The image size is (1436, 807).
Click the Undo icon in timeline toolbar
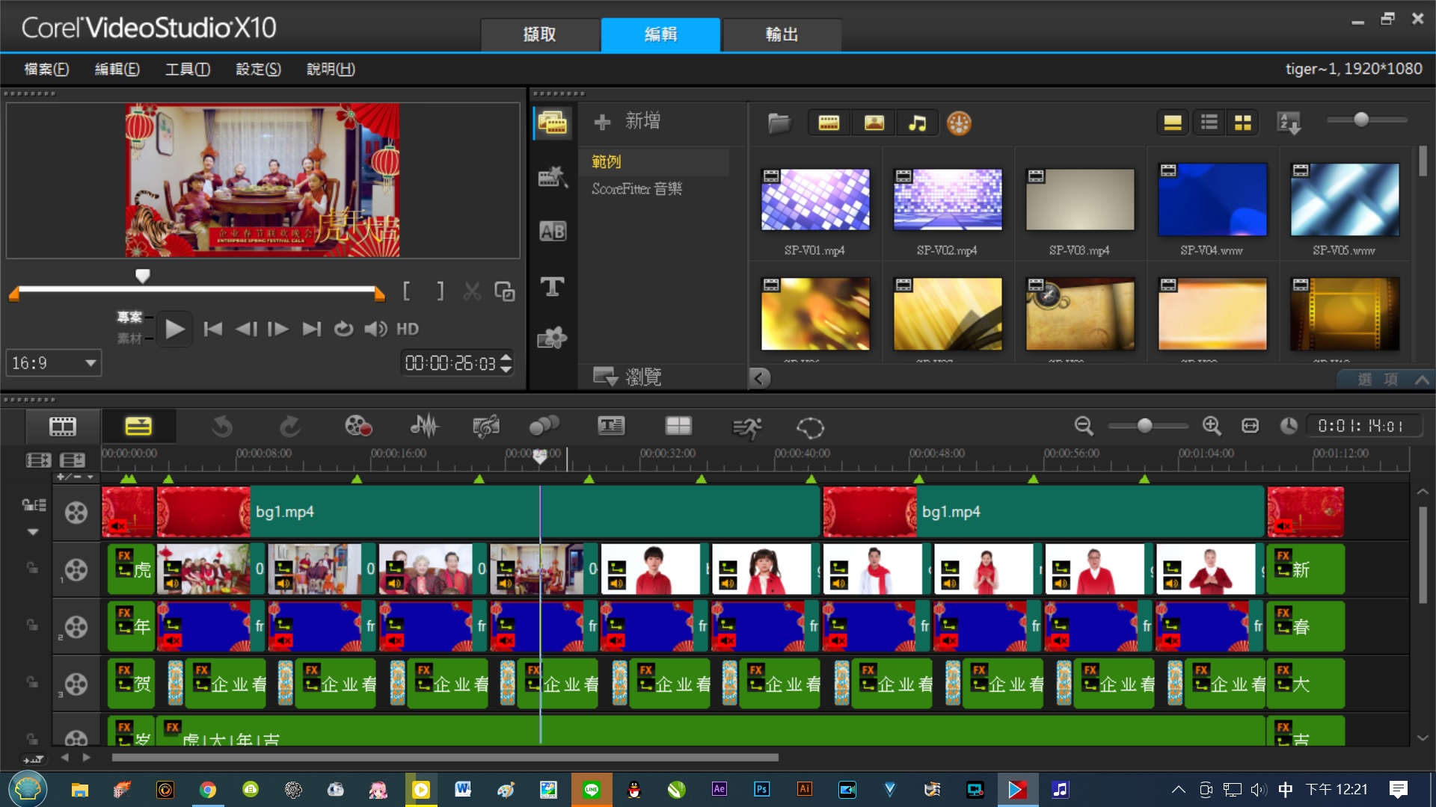tap(222, 427)
